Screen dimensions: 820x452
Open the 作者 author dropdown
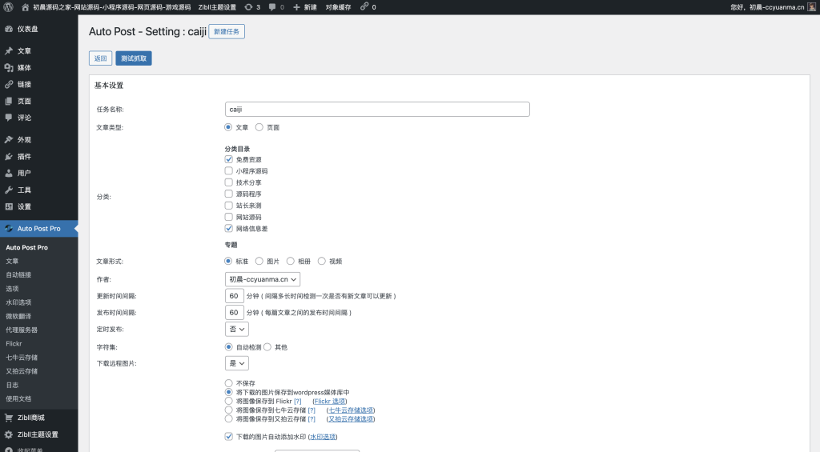click(x=263, y=279)
